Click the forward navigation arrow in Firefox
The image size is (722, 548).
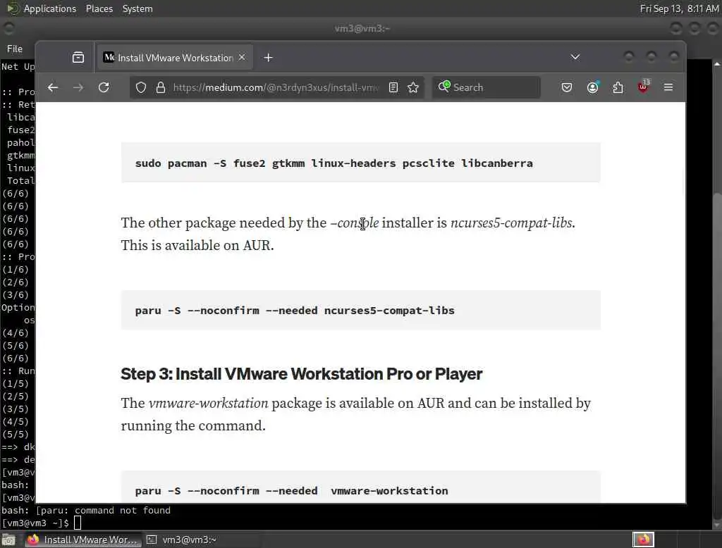tap(78, 87)
